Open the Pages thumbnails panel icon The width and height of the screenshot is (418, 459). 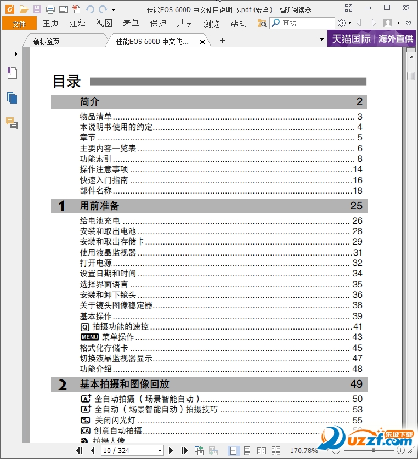point(12,98)
